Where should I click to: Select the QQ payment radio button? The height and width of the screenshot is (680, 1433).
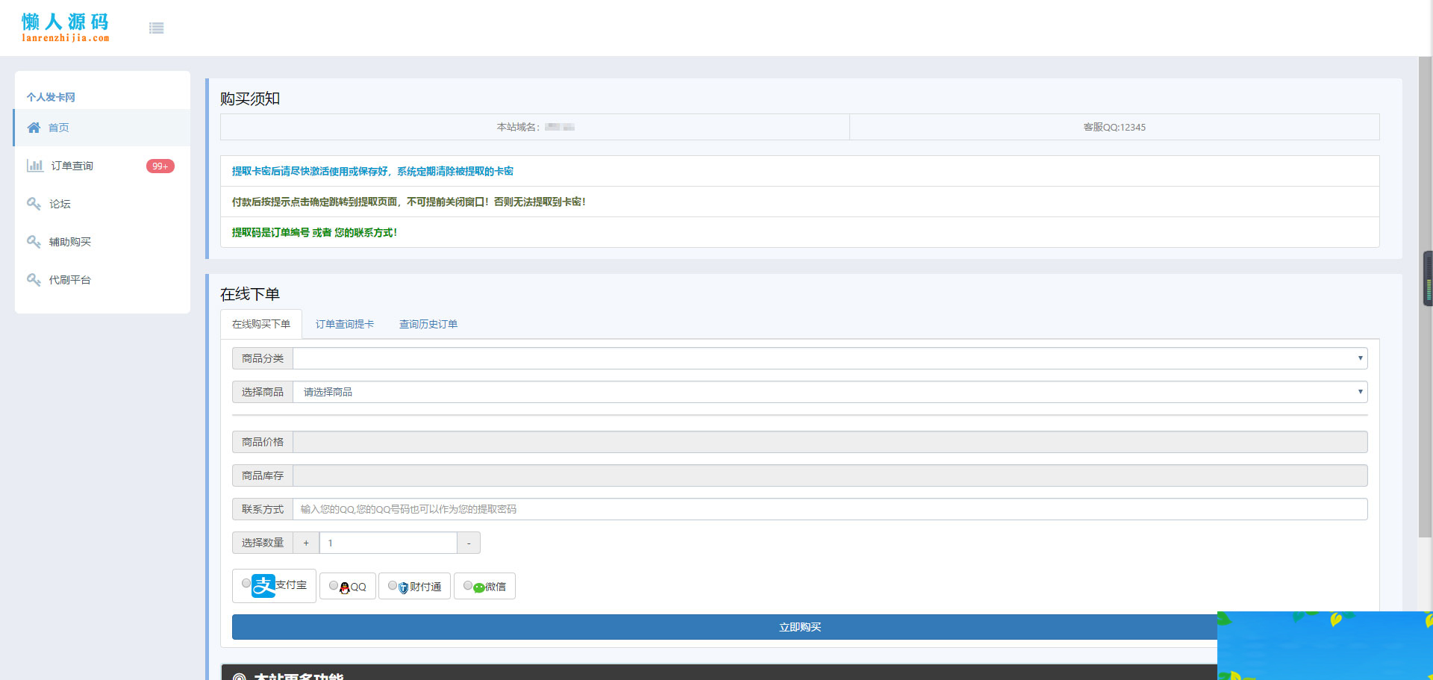(334, 586)
